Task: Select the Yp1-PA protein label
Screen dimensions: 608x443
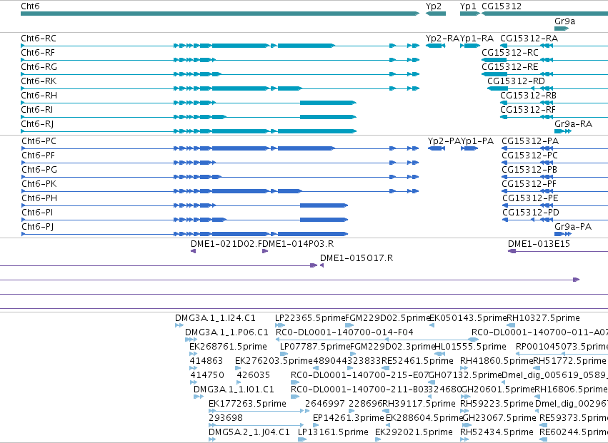Action: (477, 141)
